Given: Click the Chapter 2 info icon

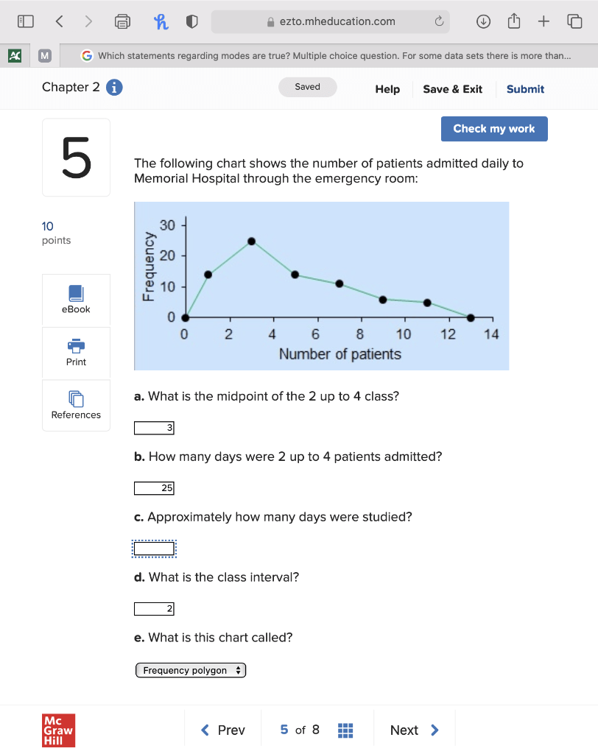Looking at the screenshot, I should [114, 88].
